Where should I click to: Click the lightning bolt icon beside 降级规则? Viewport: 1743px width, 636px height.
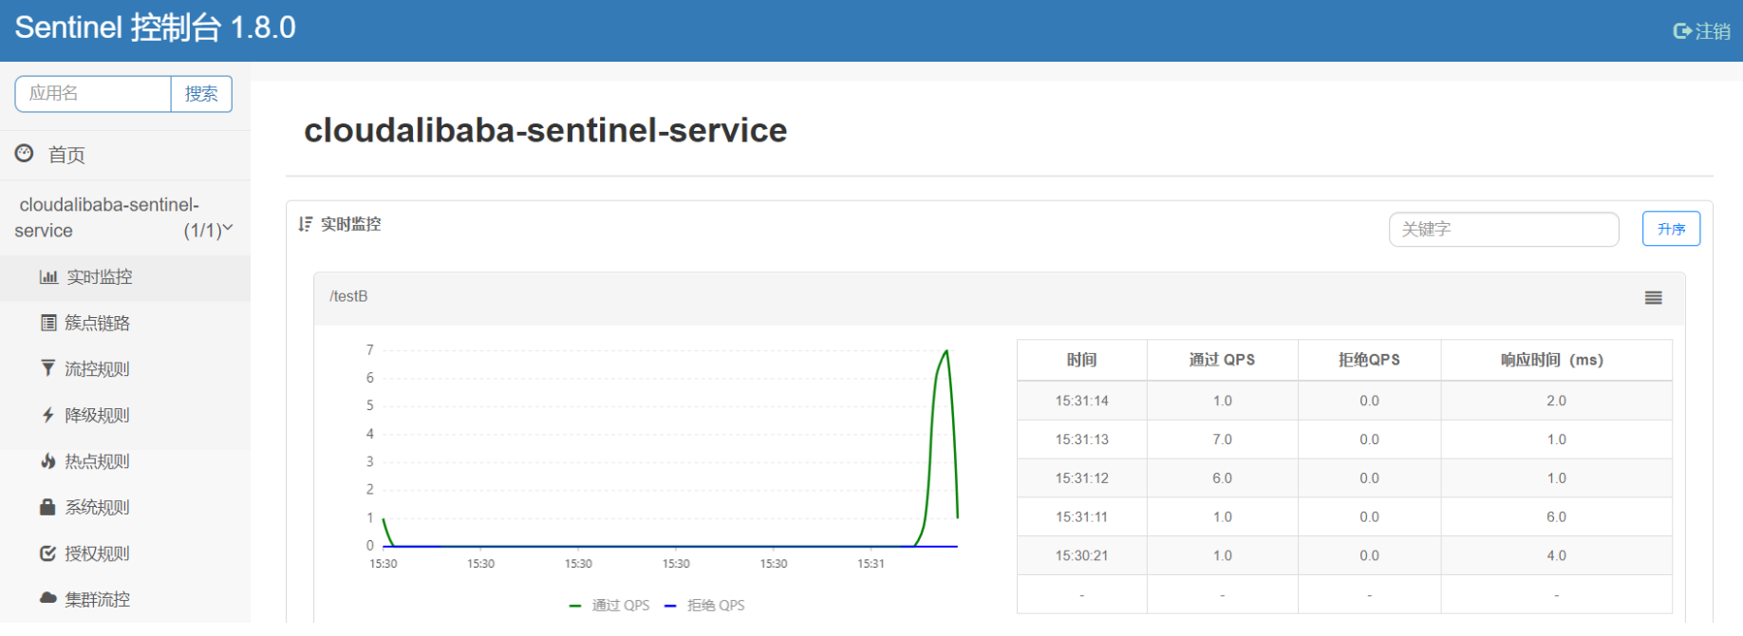point(48,415)
